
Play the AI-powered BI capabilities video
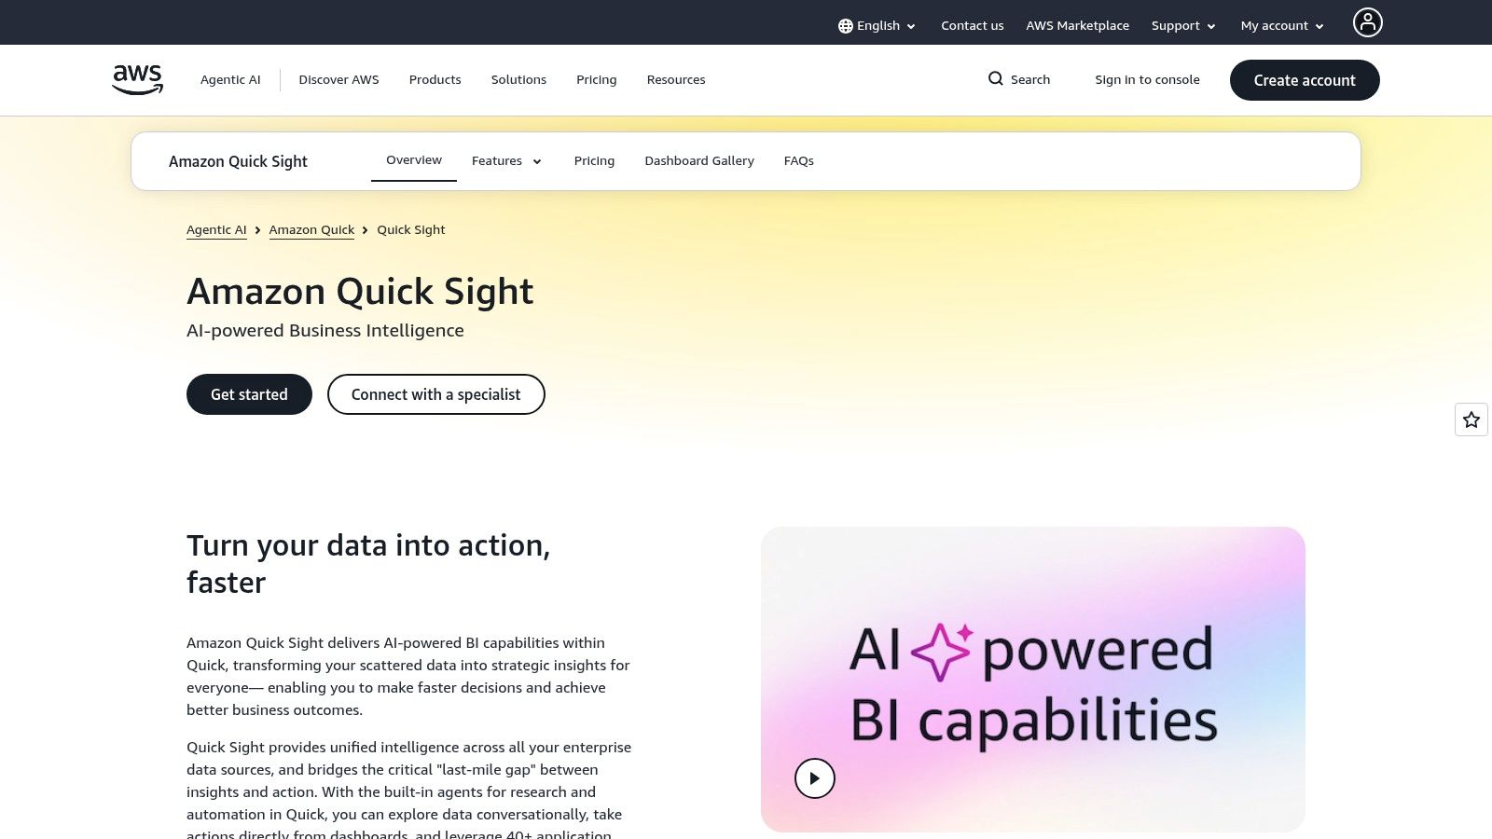click(x=815, y=778)
